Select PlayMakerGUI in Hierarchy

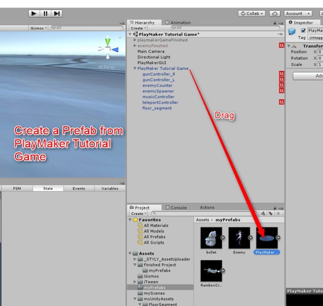tap(152, 63)
